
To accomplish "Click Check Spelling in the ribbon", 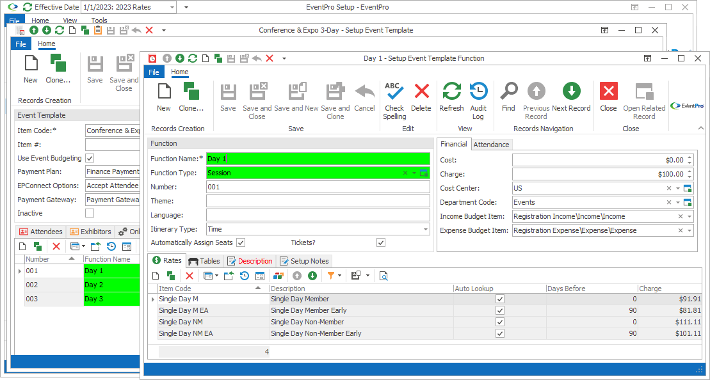I will tap(394, 100).
